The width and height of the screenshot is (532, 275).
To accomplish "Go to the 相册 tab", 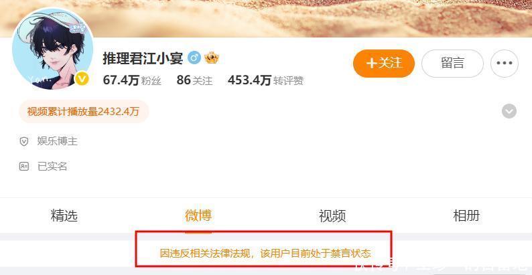I will pyautogui.click(x=466, y=215).
